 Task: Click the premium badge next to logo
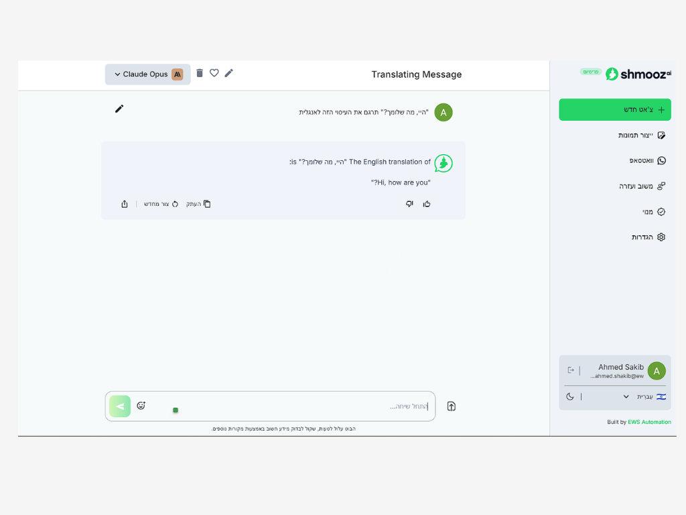click(591, 72)
